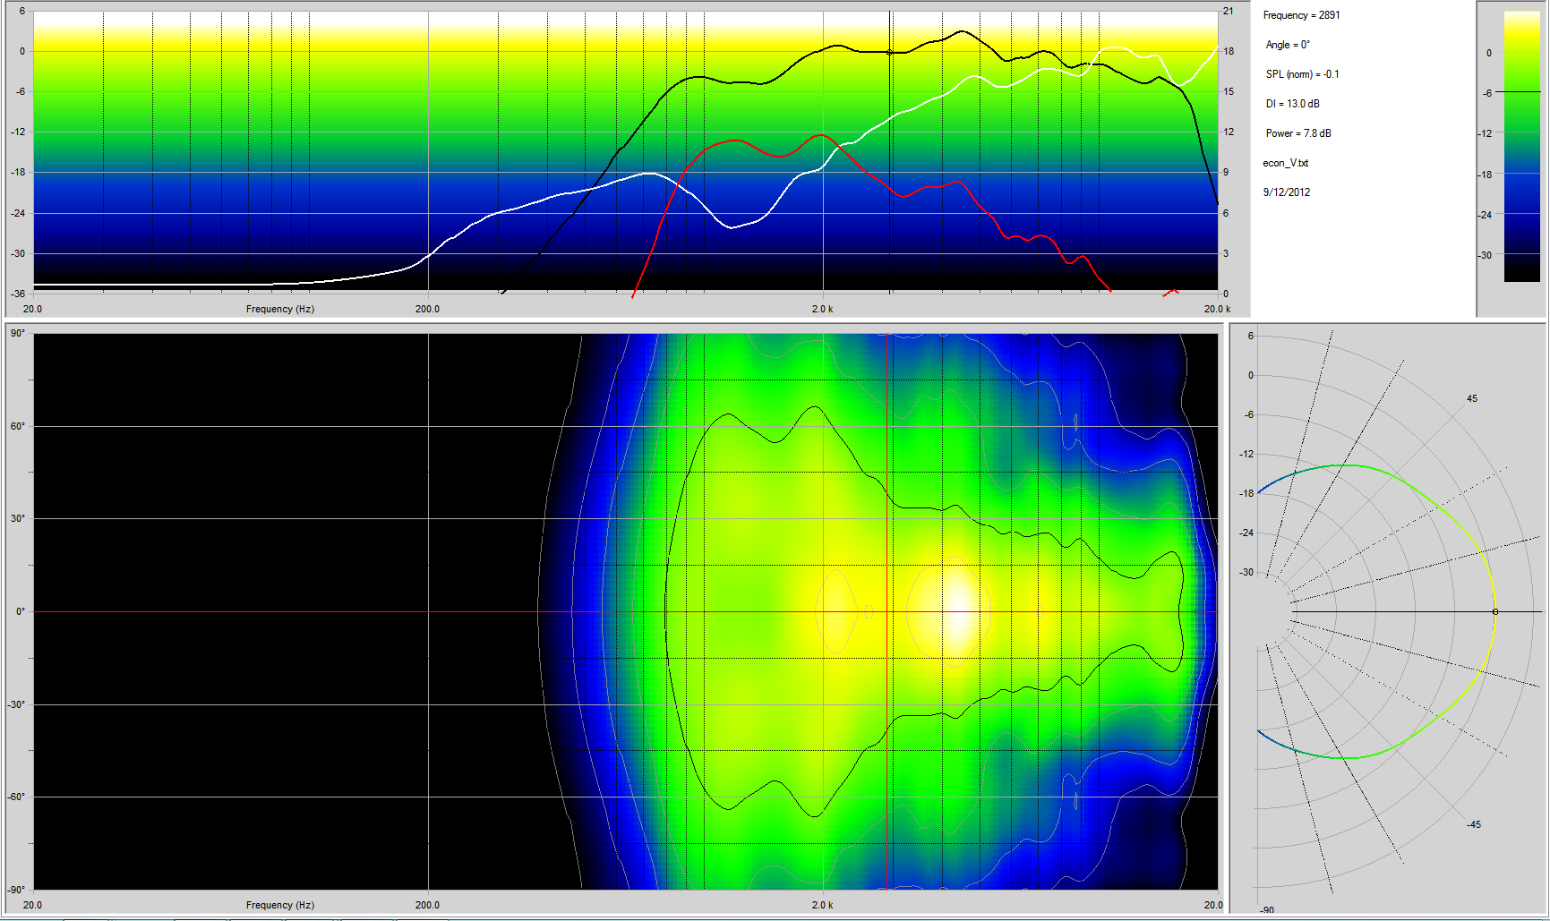
Task: Click the cursor marker circle on black SPL curve
Action: (x=889, y=52)
